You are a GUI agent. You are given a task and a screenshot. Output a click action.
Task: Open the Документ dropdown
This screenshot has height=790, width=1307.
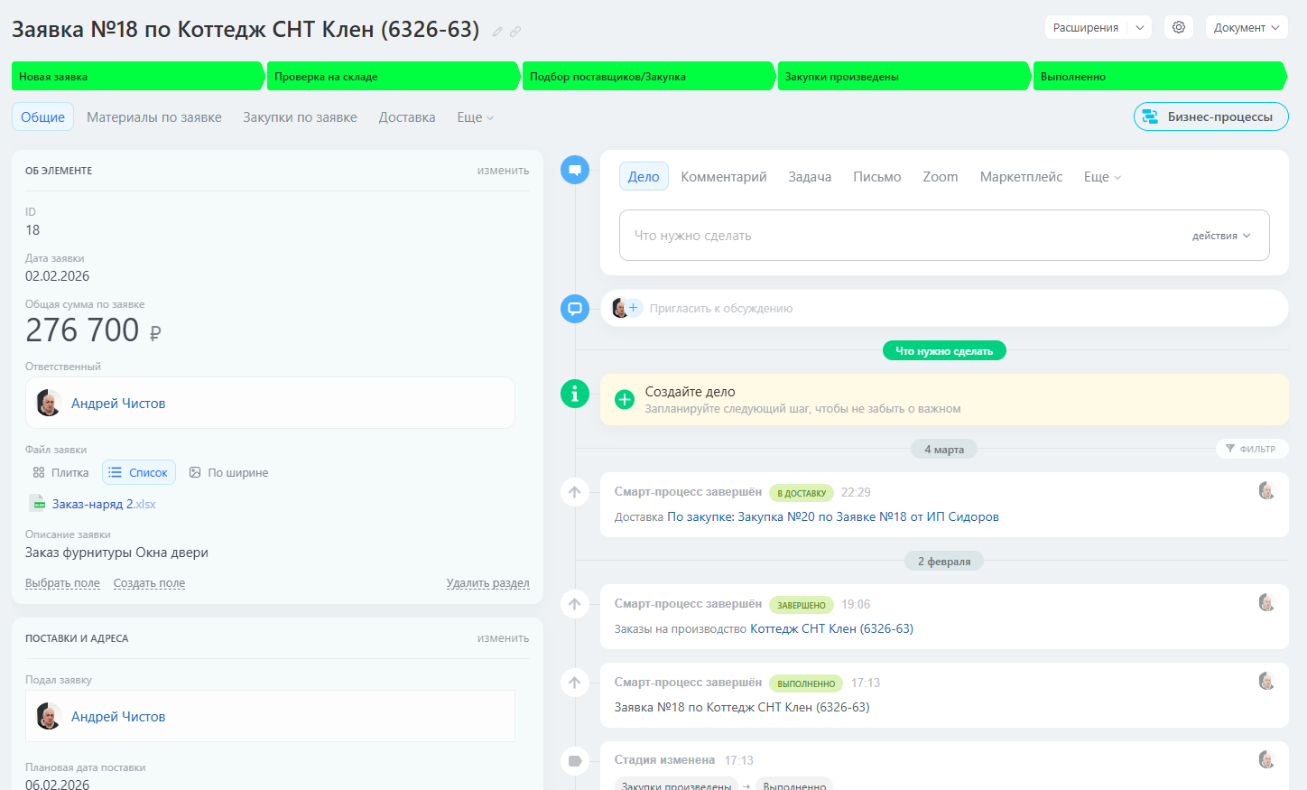(1247, 27)
